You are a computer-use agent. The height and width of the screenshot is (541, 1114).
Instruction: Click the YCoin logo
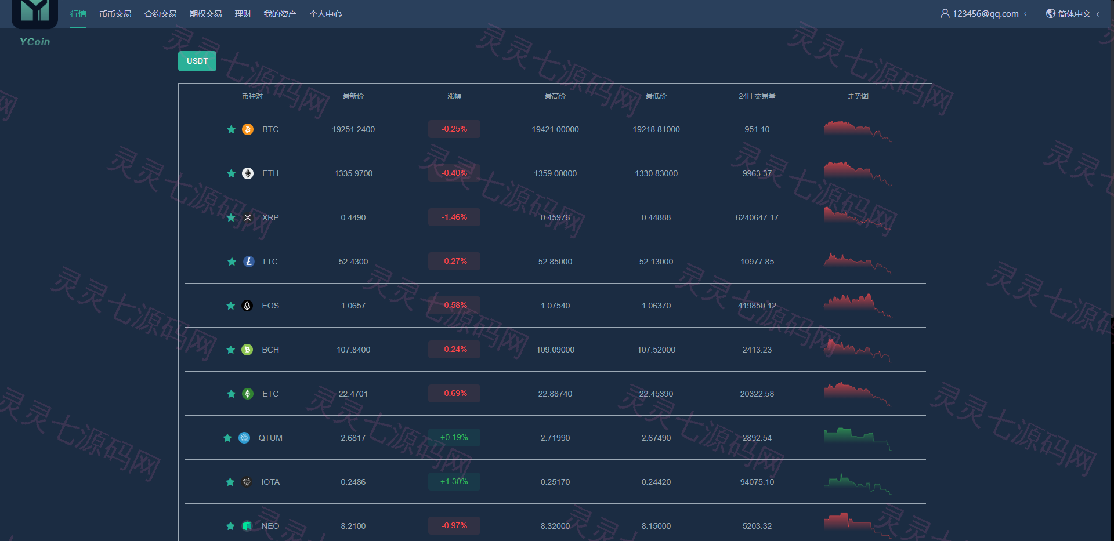35,22
